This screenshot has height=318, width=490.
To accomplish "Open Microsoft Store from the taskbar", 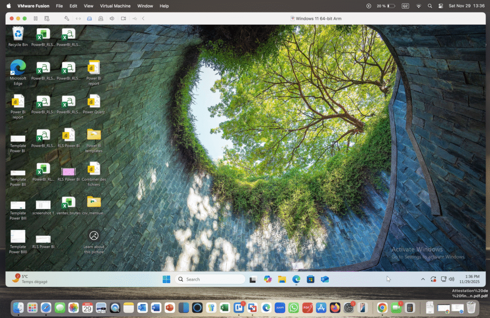I will [x=310, y=279].
